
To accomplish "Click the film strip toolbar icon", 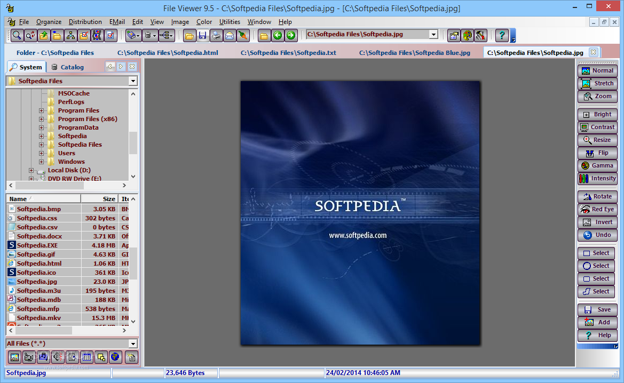I will coord(97,35).
